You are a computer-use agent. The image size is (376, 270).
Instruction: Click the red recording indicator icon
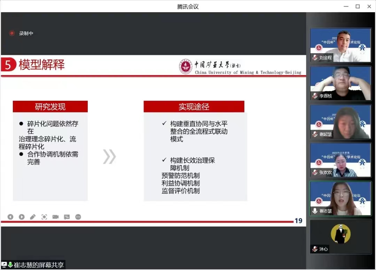(x=12, y=33)
